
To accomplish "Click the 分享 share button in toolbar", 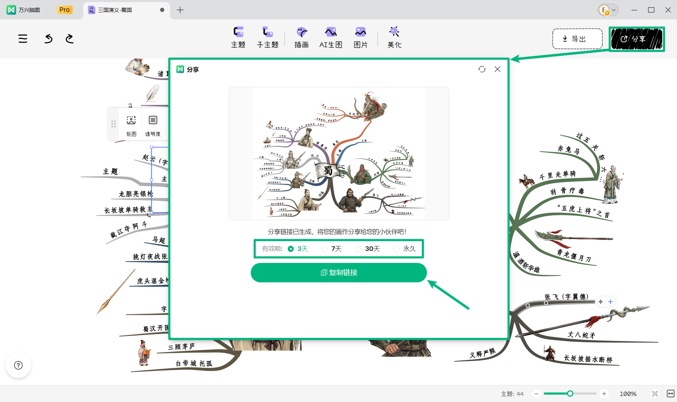I will tap(637, 39).
